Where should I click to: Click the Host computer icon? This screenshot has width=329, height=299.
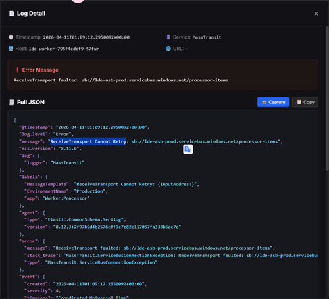coord(11,49)
